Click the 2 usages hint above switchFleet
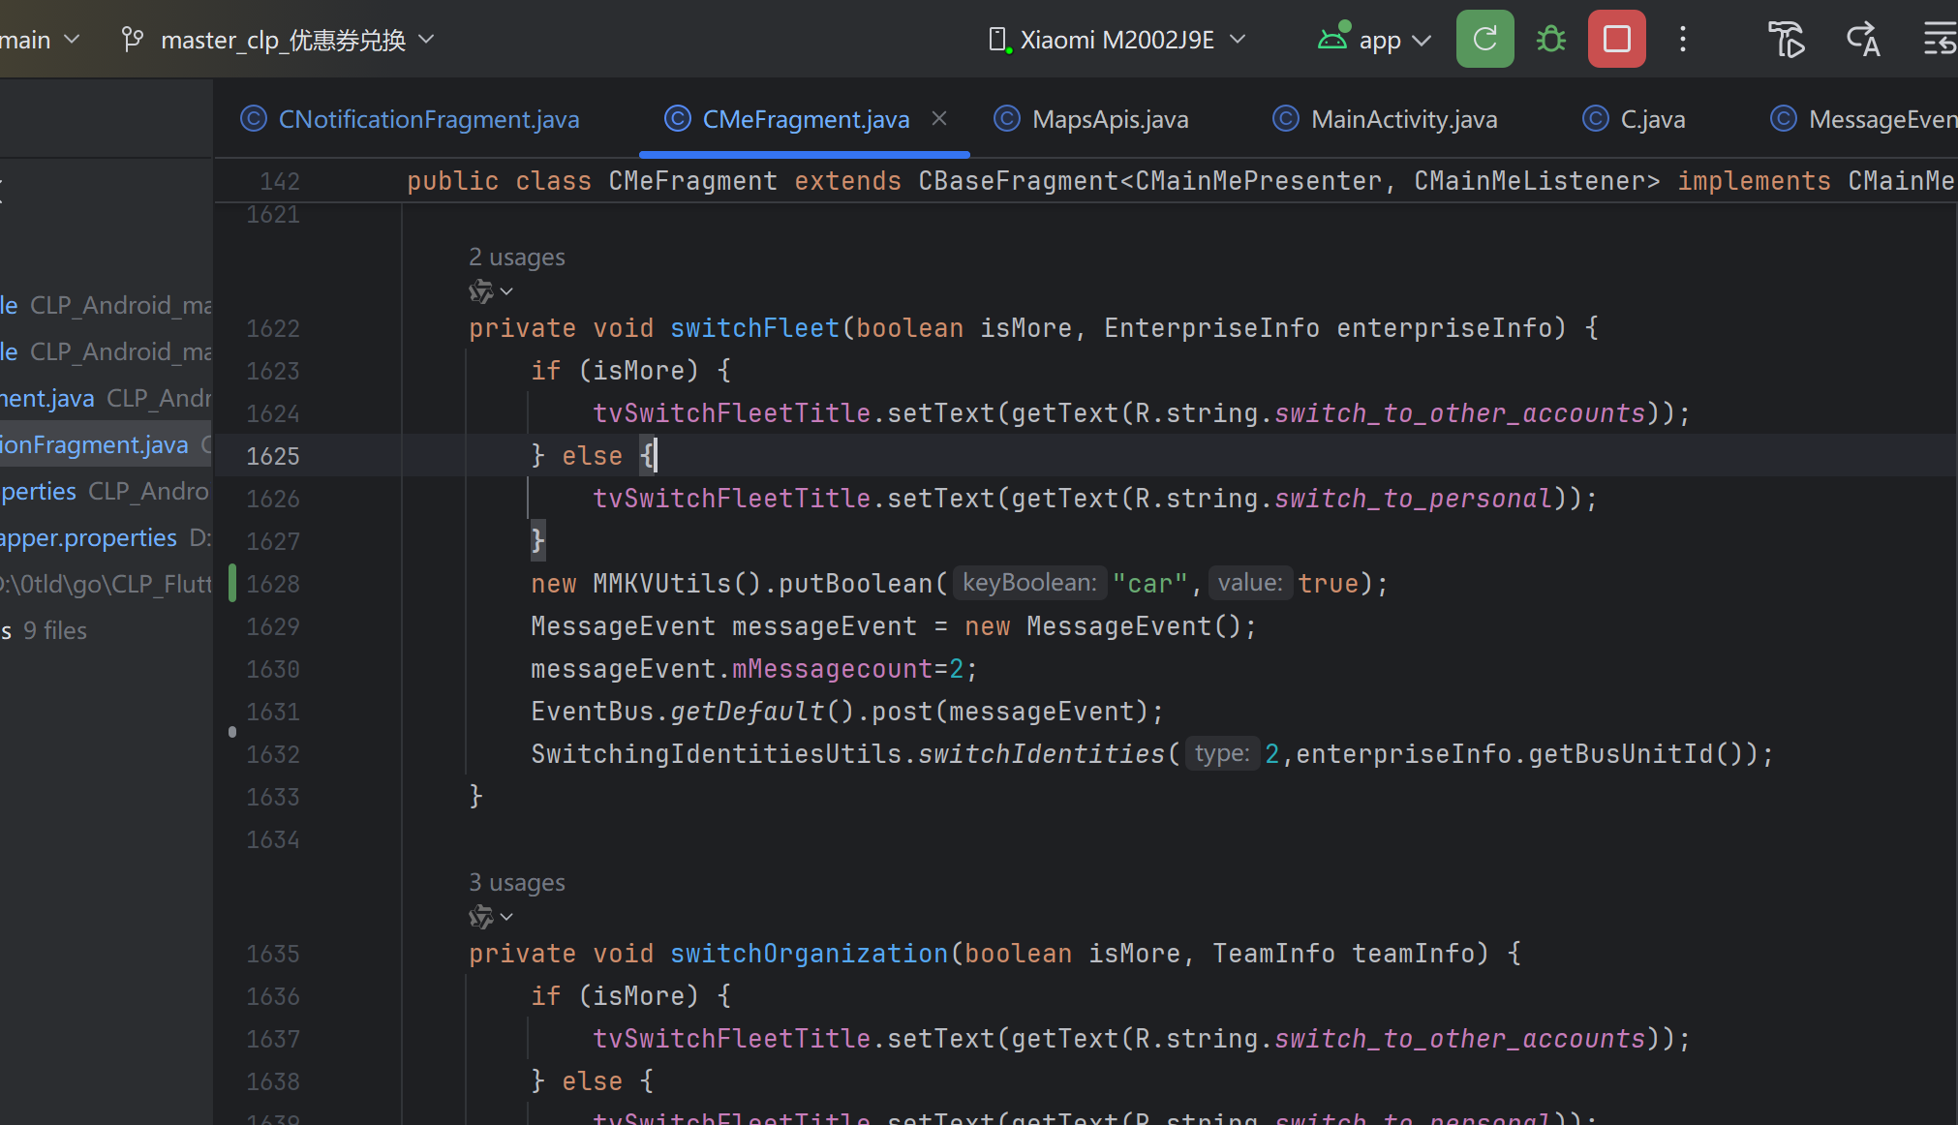The image size is (1958, 1125). 517,257
